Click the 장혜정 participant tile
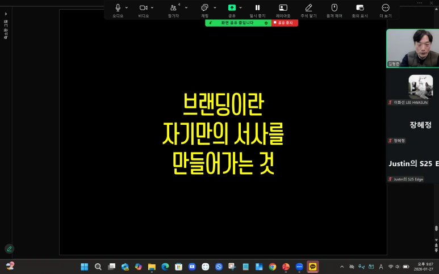Image resolution: width=439 pixels, height=274 pixels. 413,125
